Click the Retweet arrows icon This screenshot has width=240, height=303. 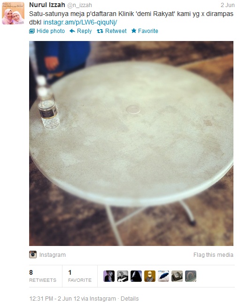tap(100, 31)
